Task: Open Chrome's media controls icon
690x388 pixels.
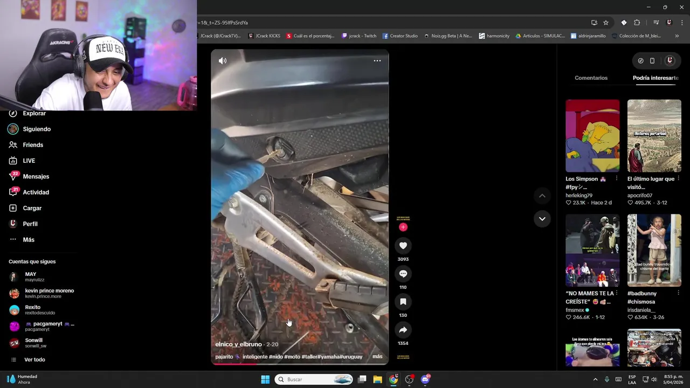Action: click(x=656, y=23)
